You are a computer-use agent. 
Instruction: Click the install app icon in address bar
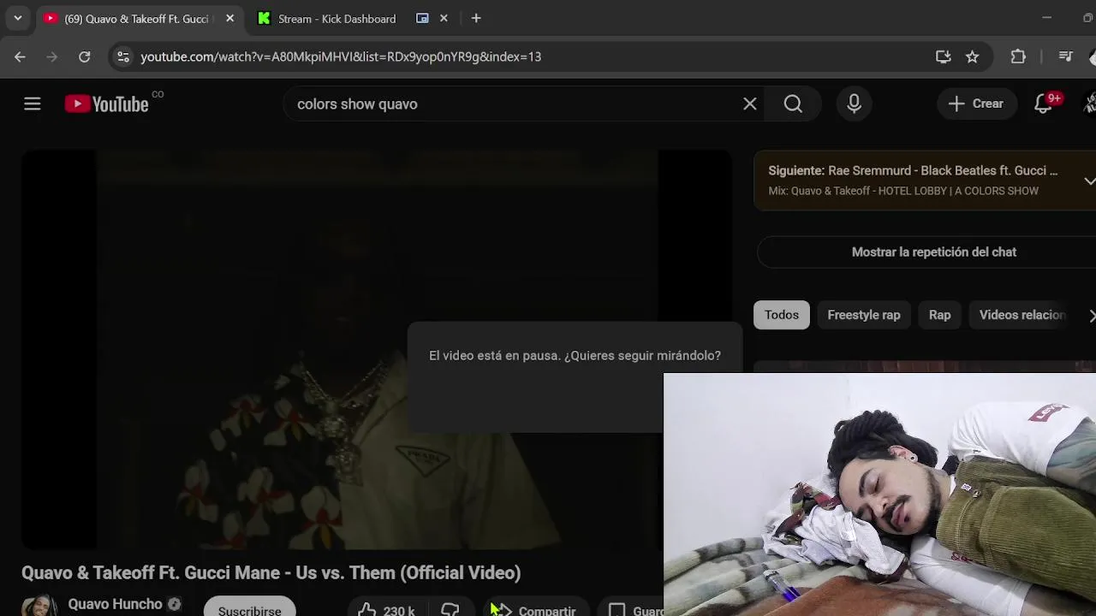[943, 56]
